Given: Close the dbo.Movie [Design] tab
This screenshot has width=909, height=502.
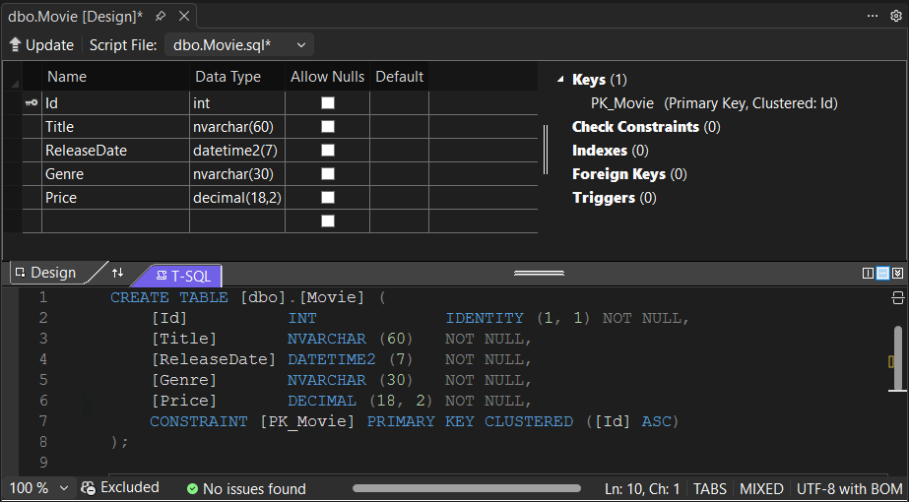Looking at the screenshot, I should tap(184, 16).
